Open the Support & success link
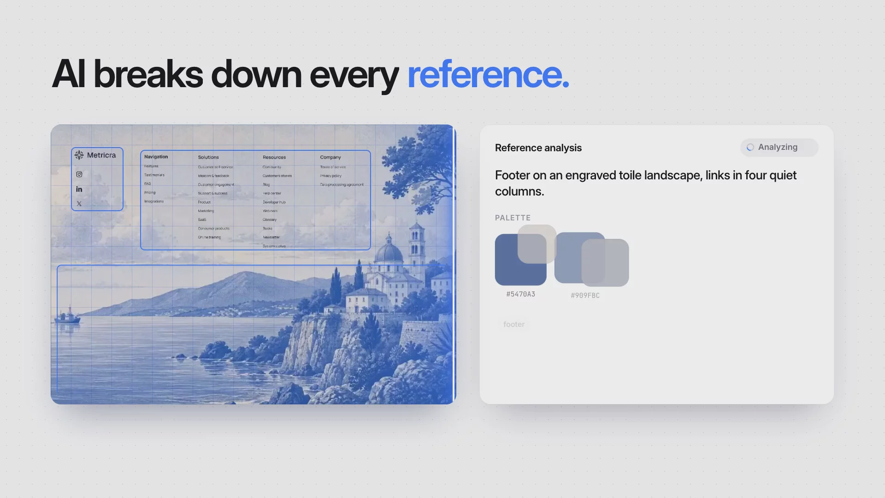 tap(212, 193)
